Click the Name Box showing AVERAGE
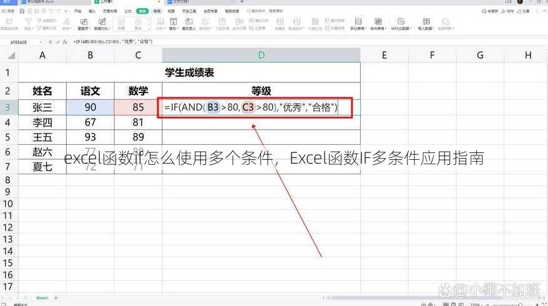 (21, 42)
